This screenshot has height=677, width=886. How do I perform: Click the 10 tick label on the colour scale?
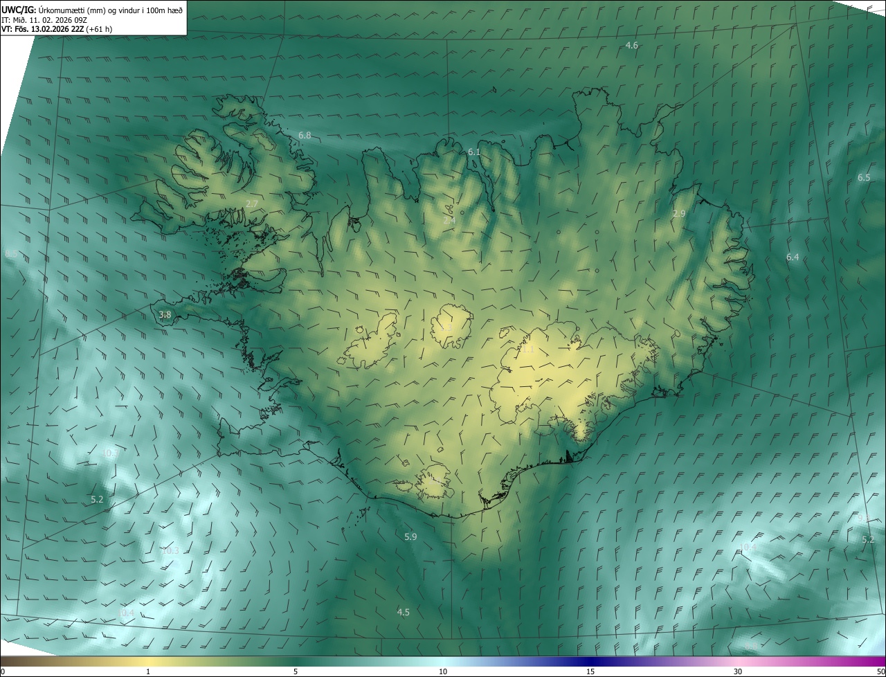click(443, 672)
